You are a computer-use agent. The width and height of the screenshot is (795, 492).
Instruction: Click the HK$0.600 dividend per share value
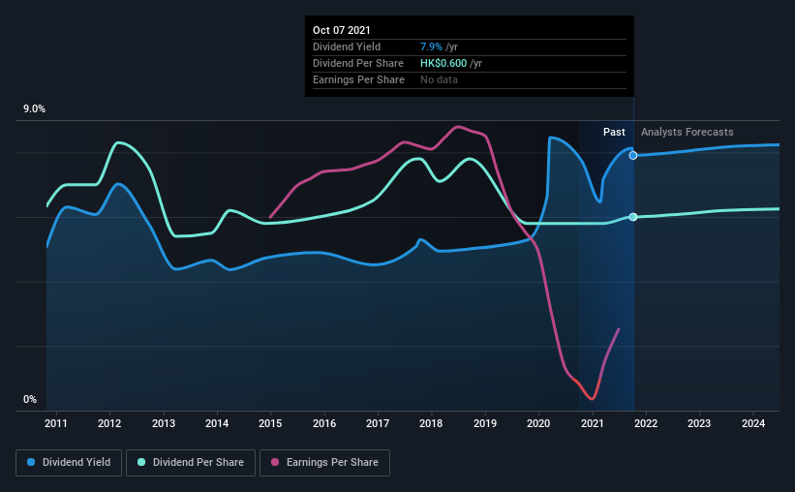click(443, 63)
